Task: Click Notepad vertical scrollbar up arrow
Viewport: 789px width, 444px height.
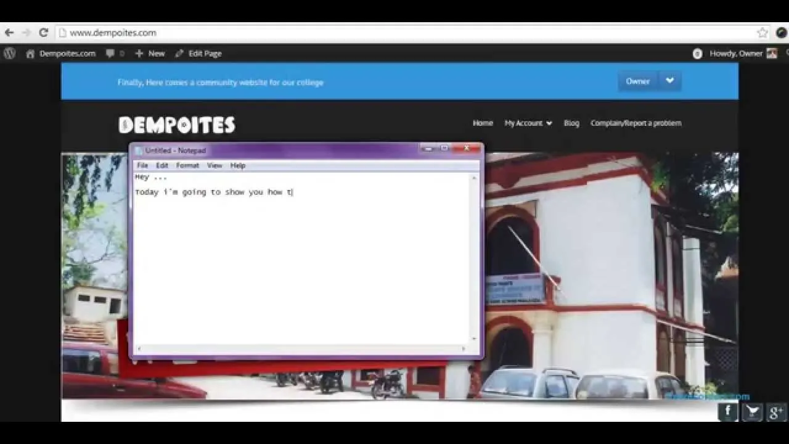Action: click(x=474, y=178)
